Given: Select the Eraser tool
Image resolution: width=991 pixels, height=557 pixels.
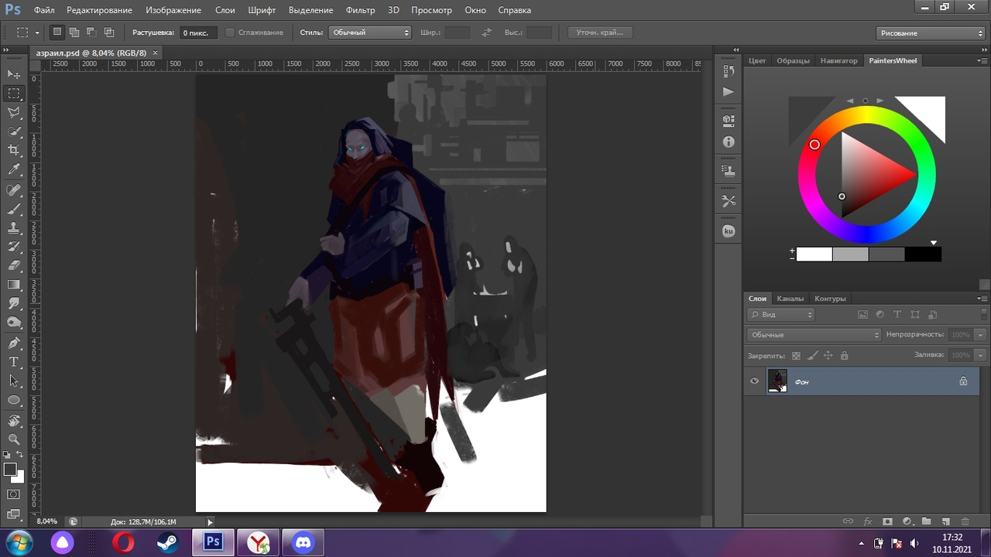Looking at the screenshot, I should tap(14, 265).
